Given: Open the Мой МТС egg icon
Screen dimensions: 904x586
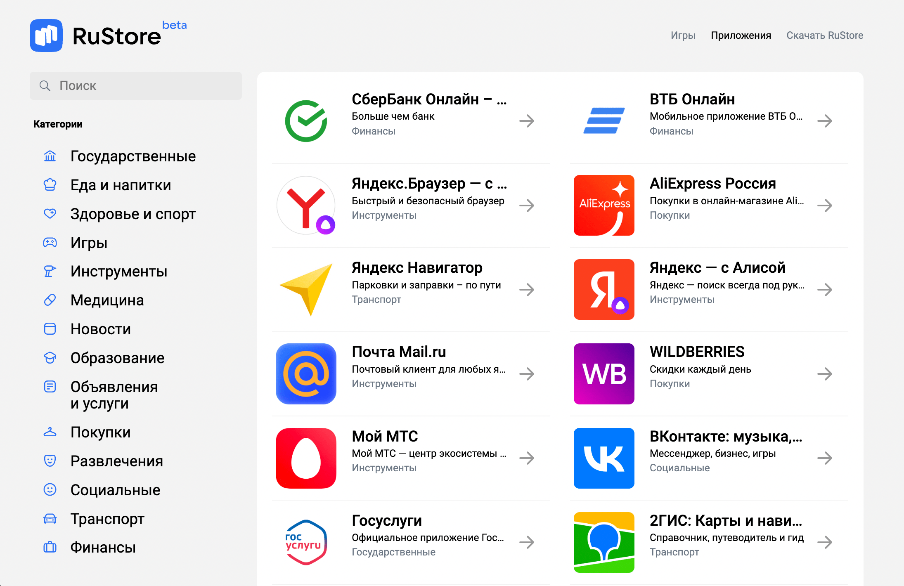Looking at the screenshot, I should (x=306, y=458).
